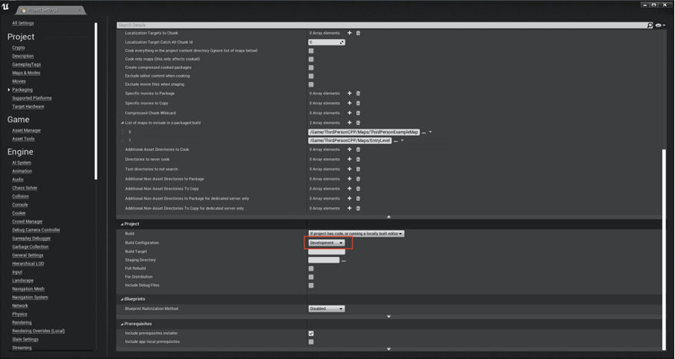Uncheck Include prerequisites installer

click(x=311, y=333)
